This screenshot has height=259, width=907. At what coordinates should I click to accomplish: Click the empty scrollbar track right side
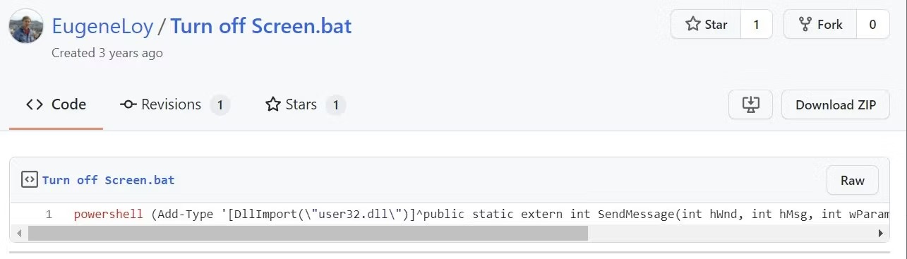click(730, 233)
